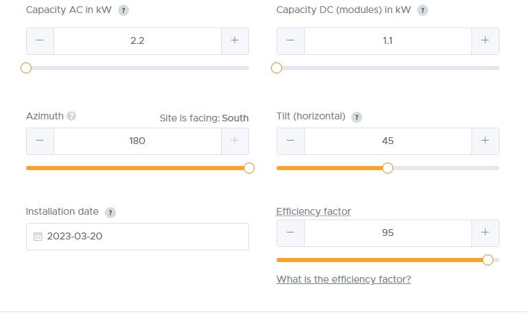Image resolution: width=527 pixels, height=319 pixels.
Task: Decrease Capacity DC with minus button
Action: [x=290, y=40]
